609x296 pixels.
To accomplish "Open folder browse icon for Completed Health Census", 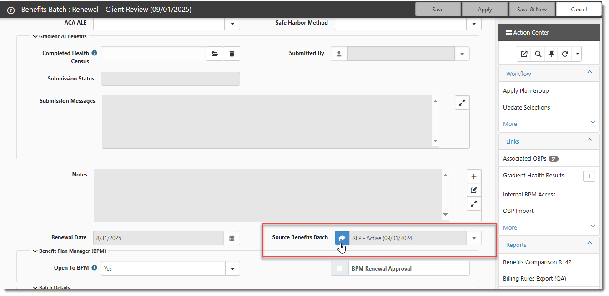I will 215,54.
